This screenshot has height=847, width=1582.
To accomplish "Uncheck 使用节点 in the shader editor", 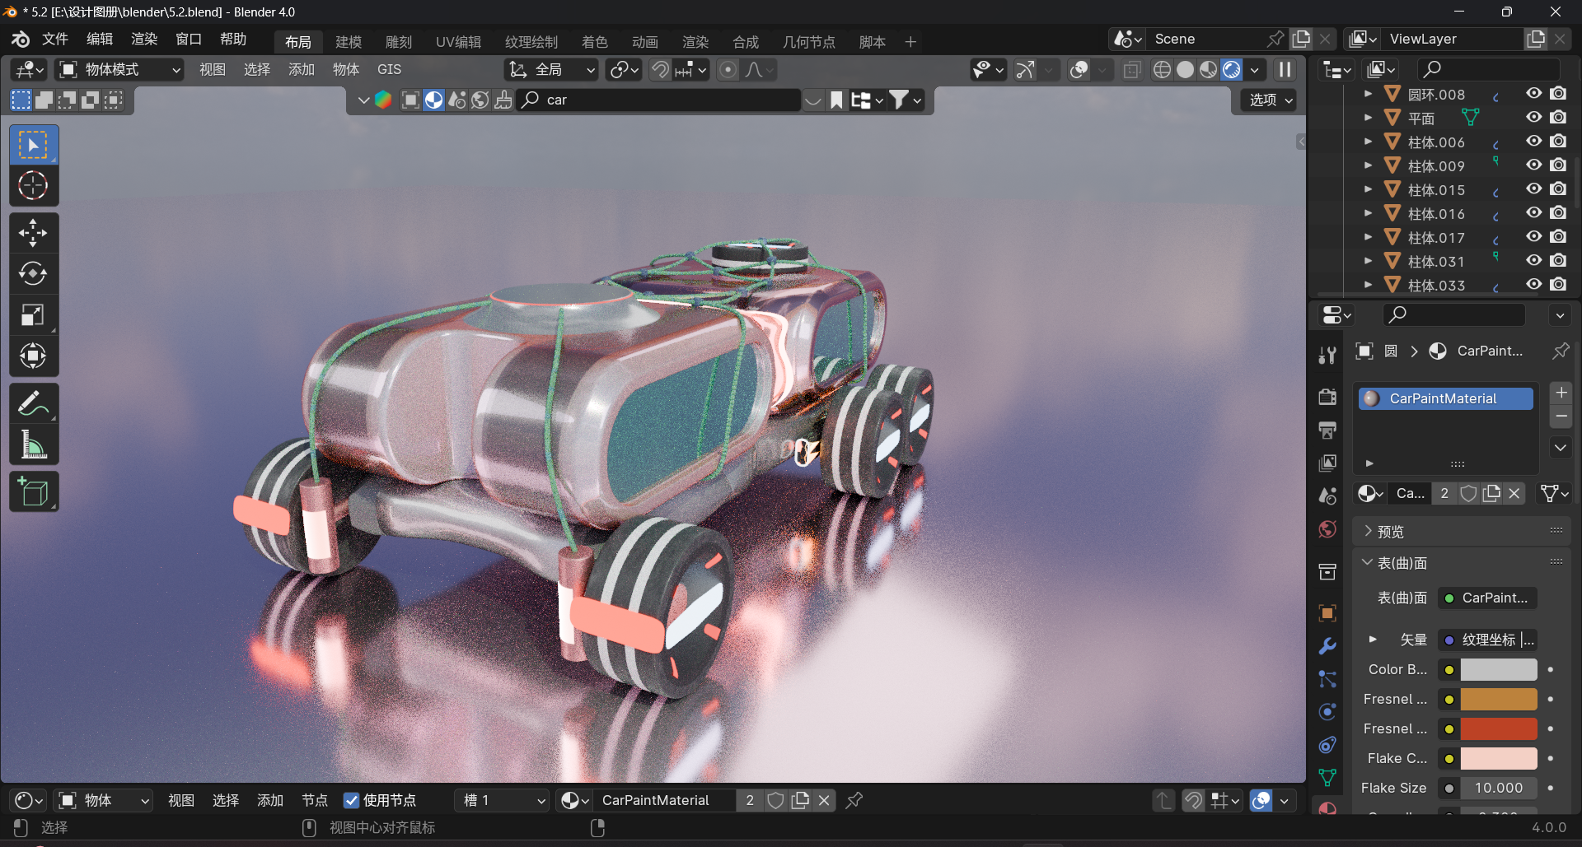I will 352,799.
